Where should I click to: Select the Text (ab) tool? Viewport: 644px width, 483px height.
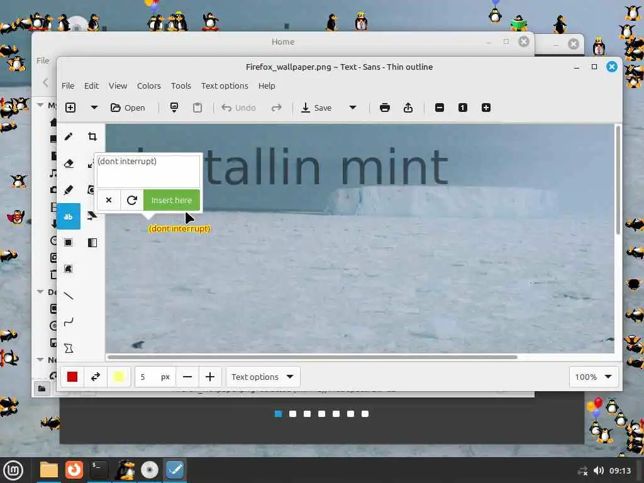[x=69, y=216]
